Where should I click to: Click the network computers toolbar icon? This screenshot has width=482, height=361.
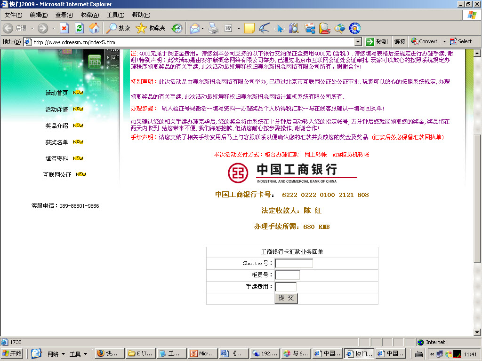click(x=310, y=28)
